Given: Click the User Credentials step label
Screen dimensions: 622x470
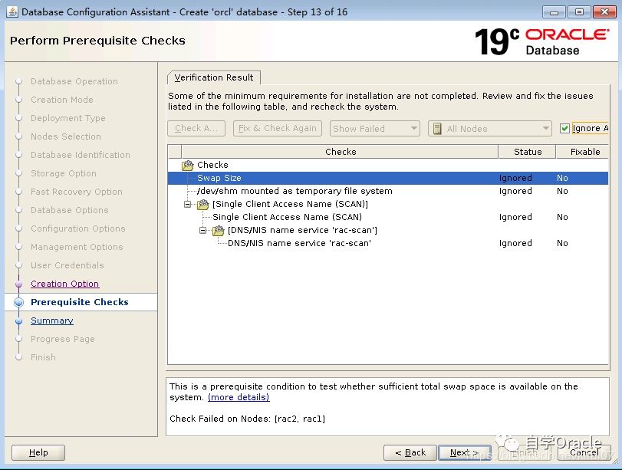Looking at the screenshot, I should (x=67, y=265).
